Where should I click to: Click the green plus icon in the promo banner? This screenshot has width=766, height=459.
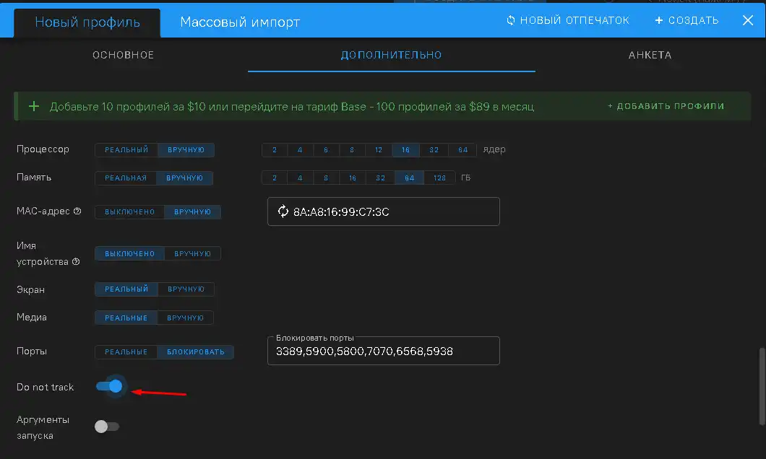coord(34,106)
